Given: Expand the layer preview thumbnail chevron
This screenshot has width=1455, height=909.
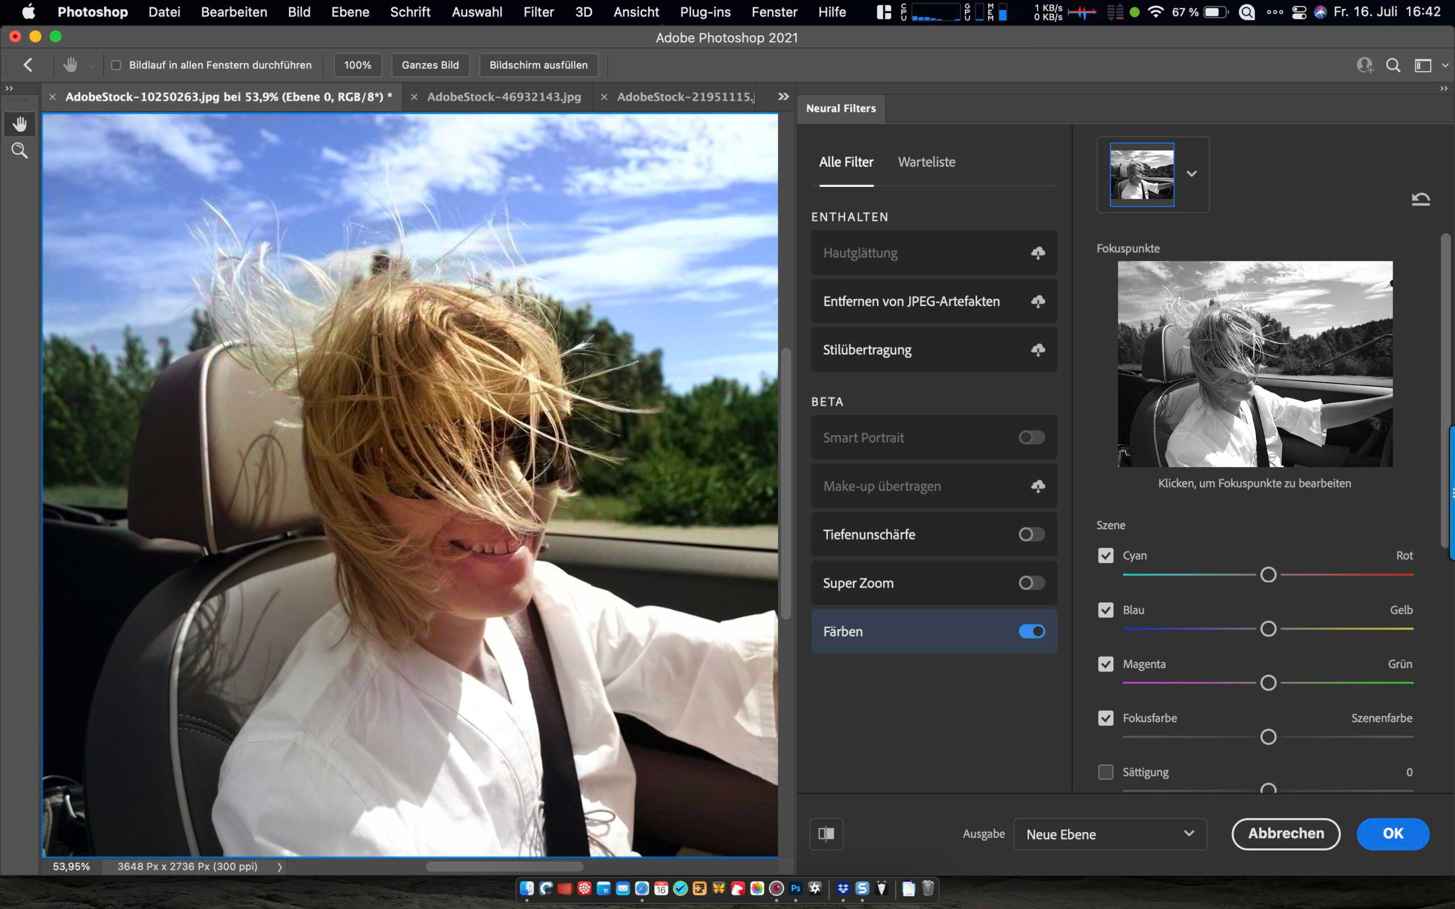Looking at the screenshot, I should click(x=1191, y=174).
